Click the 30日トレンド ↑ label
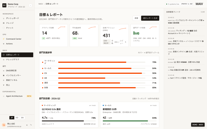The height and width of the screenshot is (129, 207). pos(48,124)
